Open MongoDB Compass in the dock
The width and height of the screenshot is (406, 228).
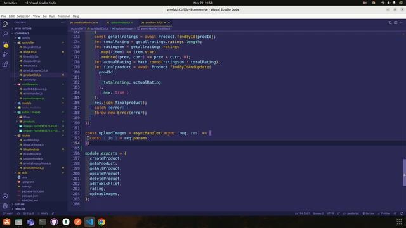coord(66,222)
